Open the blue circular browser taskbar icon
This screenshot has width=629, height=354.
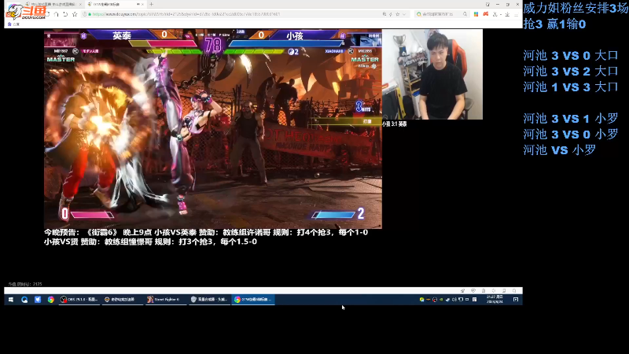24,300
